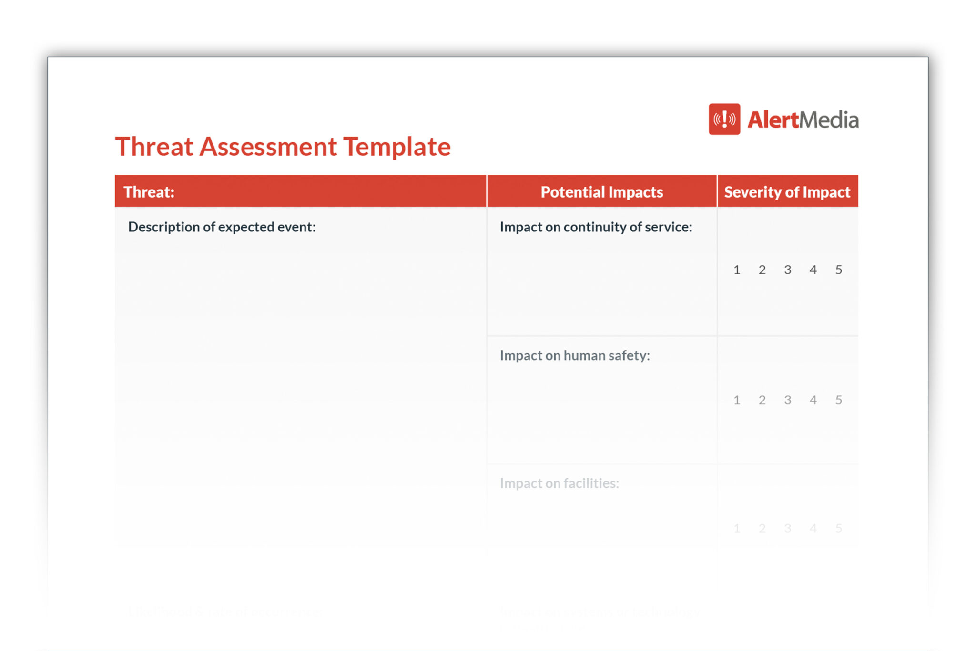Select severity rating 1 for continuity of service

pyautogui.click(x=737, y=270)
